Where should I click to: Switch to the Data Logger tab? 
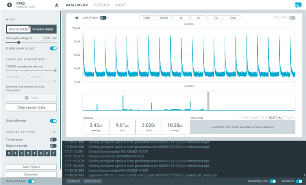pyautogui.click(x=77, y=5)
